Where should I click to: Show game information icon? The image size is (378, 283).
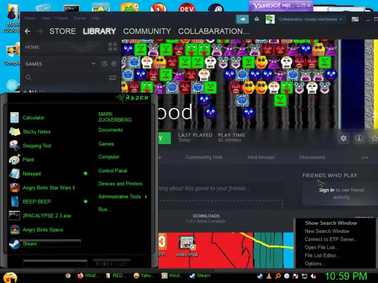click(359, 138)
